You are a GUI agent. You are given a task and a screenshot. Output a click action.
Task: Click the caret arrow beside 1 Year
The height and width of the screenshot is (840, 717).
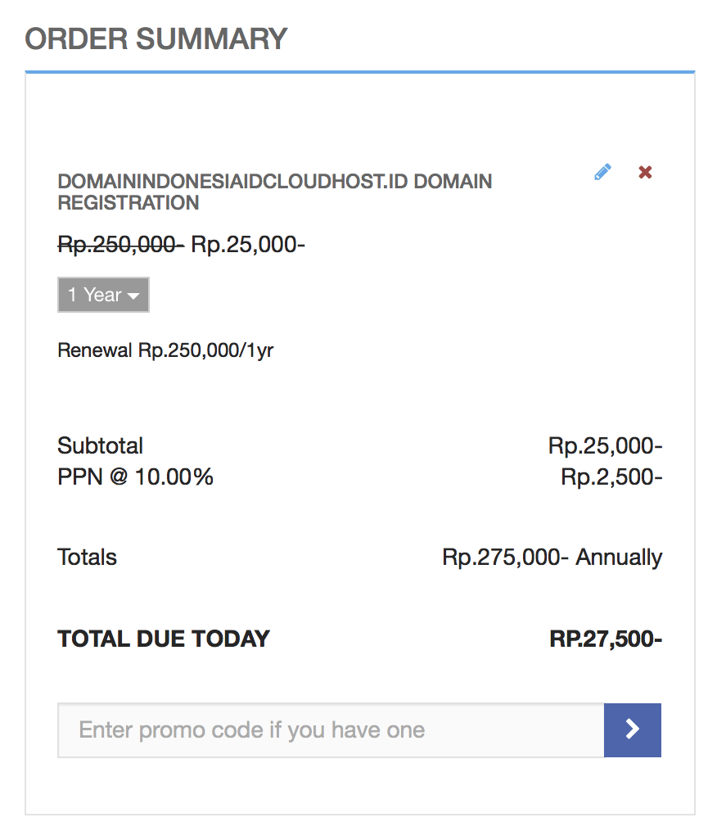click(133, 296)
